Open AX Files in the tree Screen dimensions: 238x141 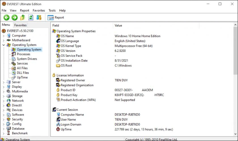pos(22,68)
